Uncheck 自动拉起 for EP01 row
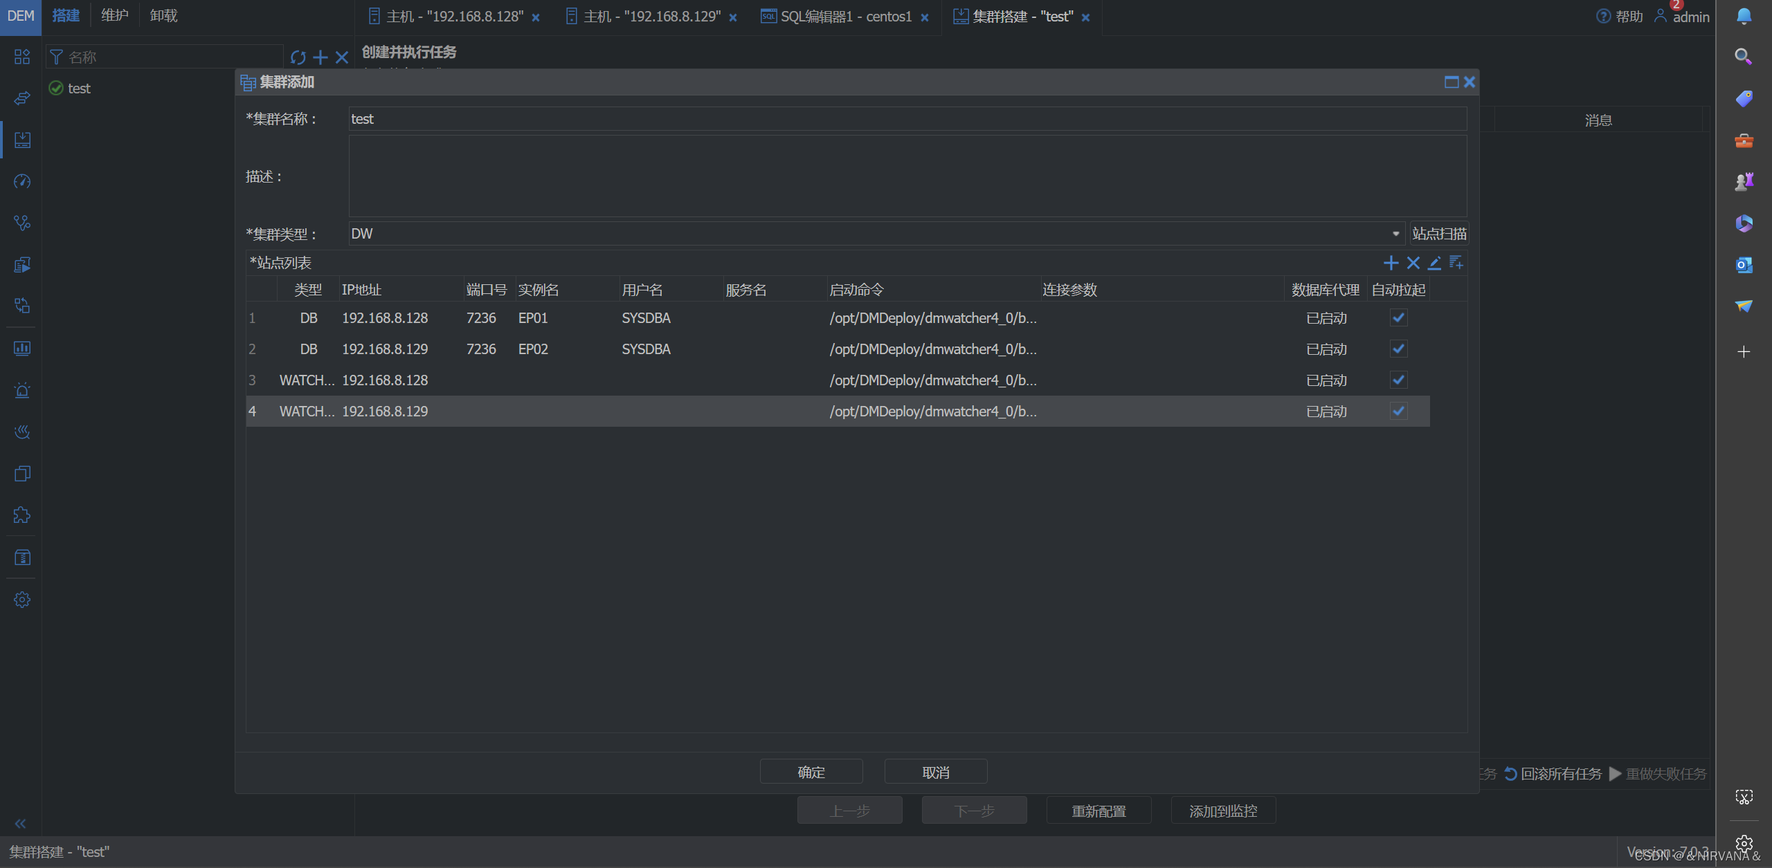This screenshot has height=868, width=1772. [1398, 317]
